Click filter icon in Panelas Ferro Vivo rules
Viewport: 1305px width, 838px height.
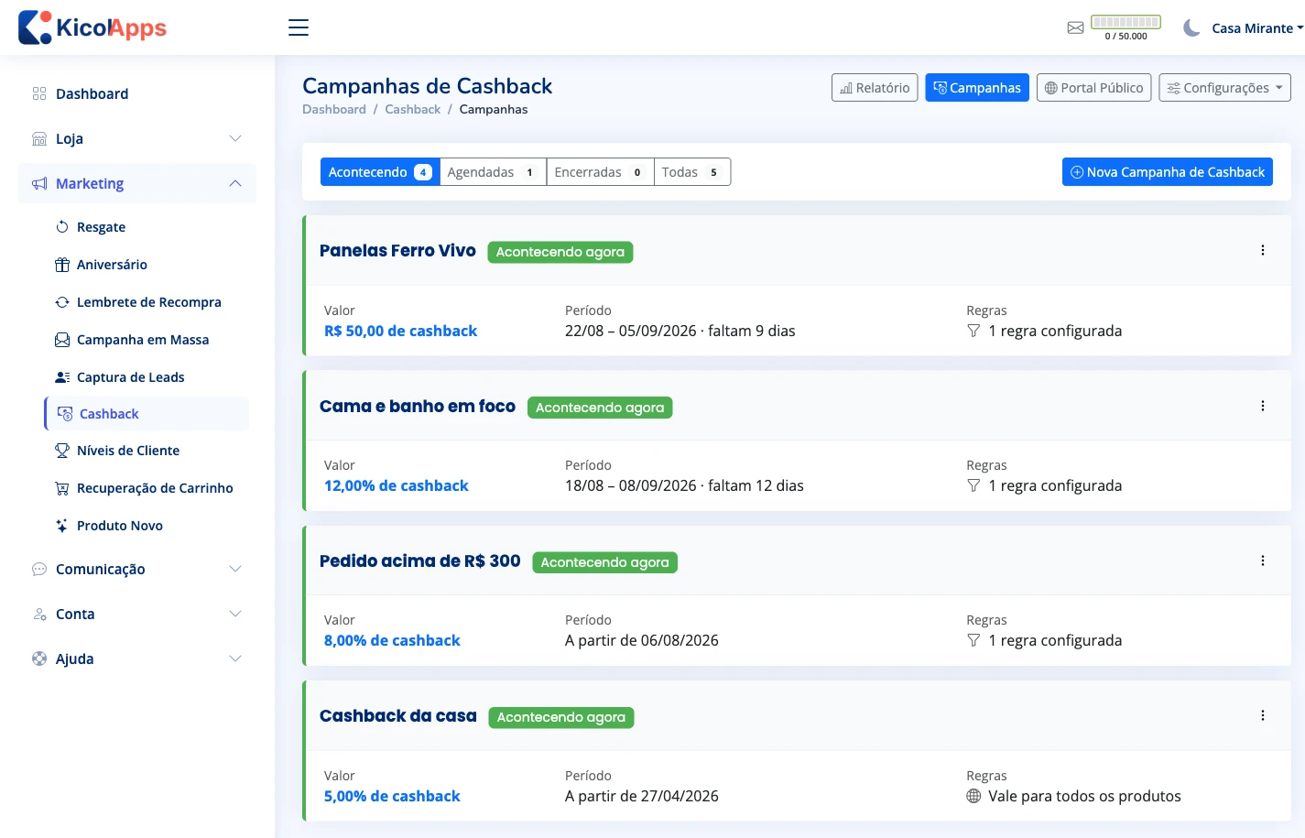click(x=973, y=331)
